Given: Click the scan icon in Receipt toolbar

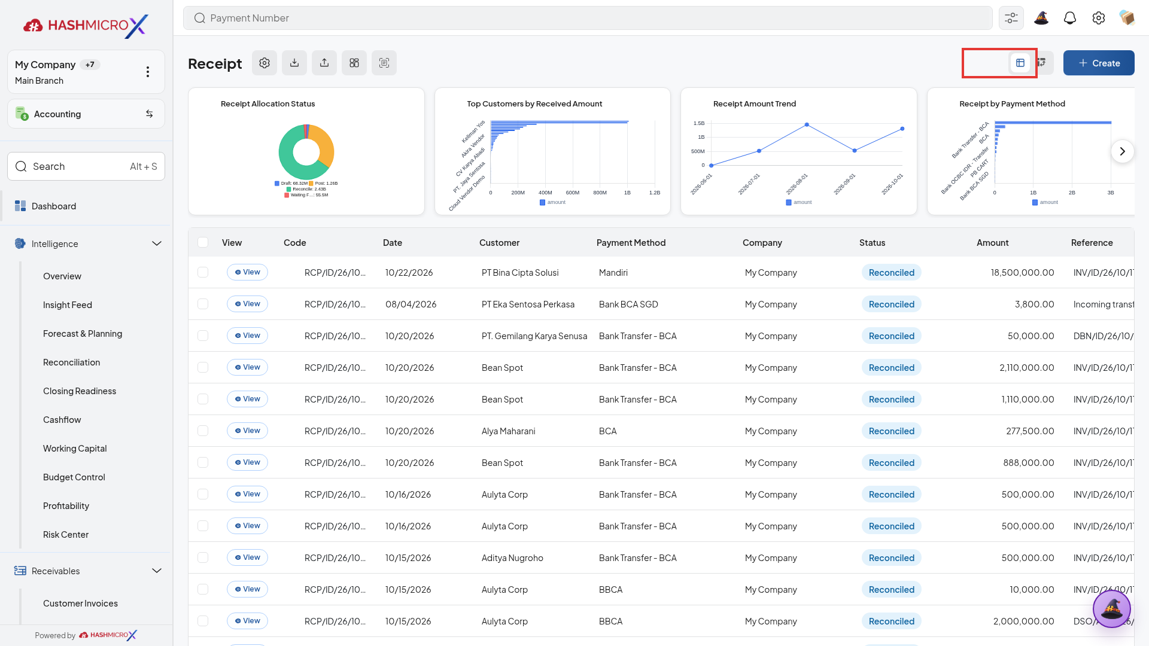Looking at the screenshot, I should [384, 63].
